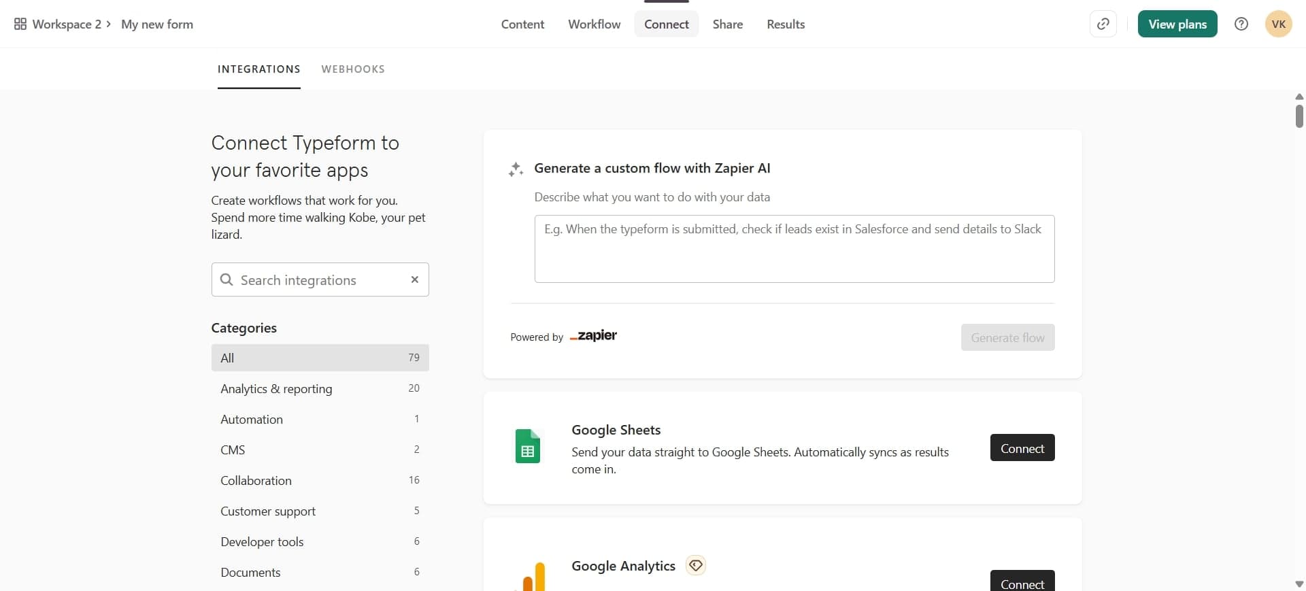Filter by Documents category

click(320, 572)
